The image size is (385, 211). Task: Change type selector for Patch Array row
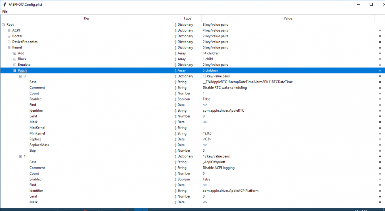(175, 70)
